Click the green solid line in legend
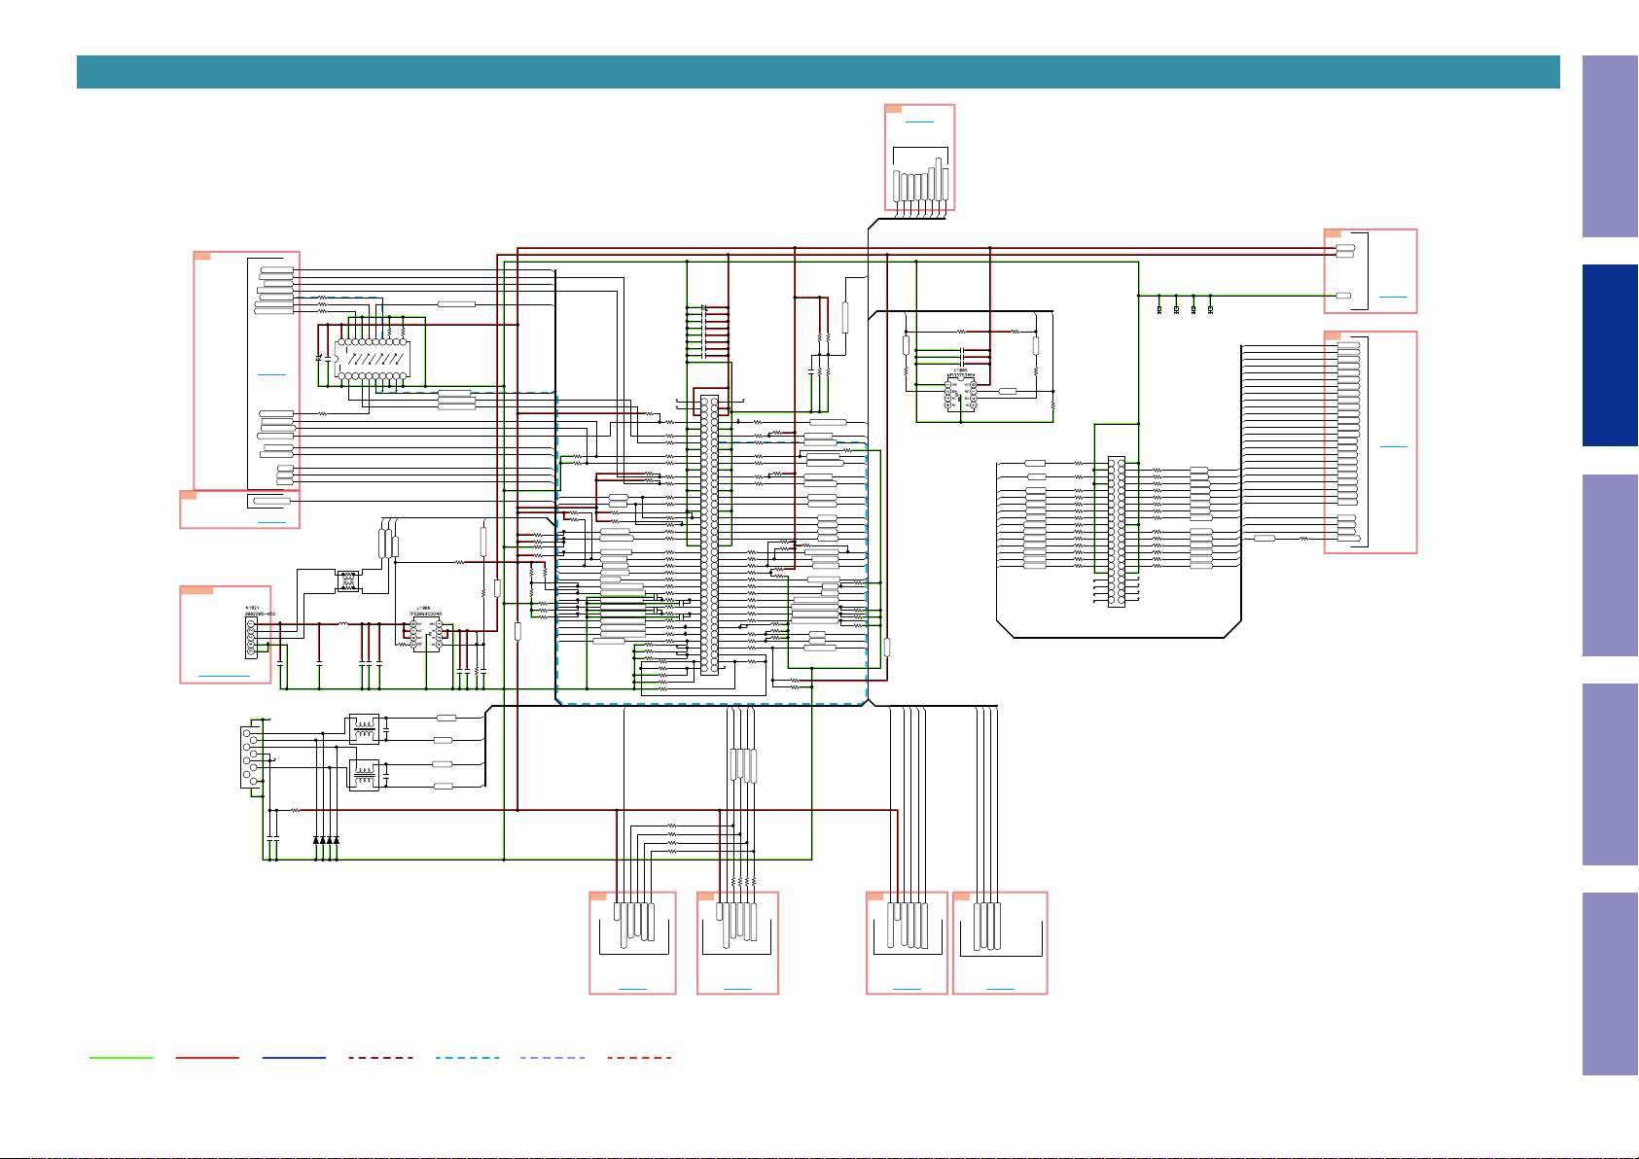The width and height of the screenshot is (1639, 1159). pos(122,1057)
